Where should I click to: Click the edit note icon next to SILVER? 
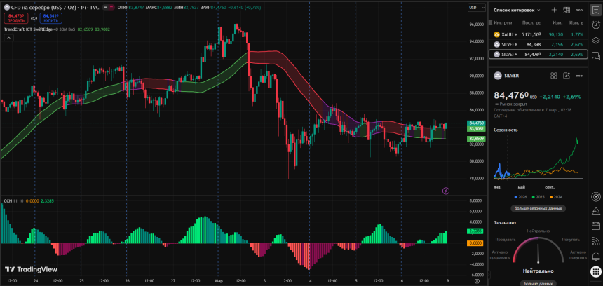(566, 76)
